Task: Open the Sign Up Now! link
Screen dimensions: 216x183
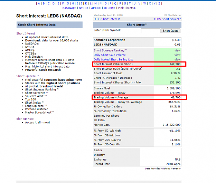Action: pyautogui.click(x=25, y=119)
